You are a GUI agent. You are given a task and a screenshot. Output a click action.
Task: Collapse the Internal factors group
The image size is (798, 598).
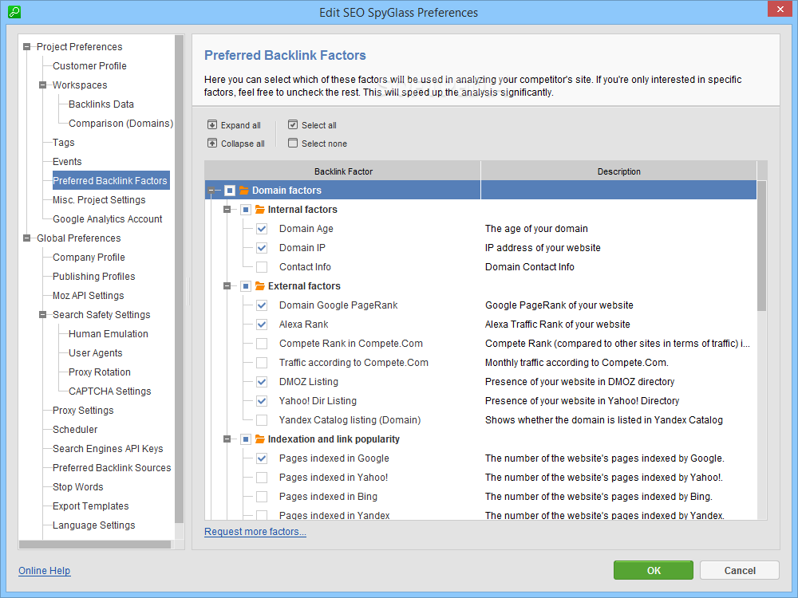point(227,210)
